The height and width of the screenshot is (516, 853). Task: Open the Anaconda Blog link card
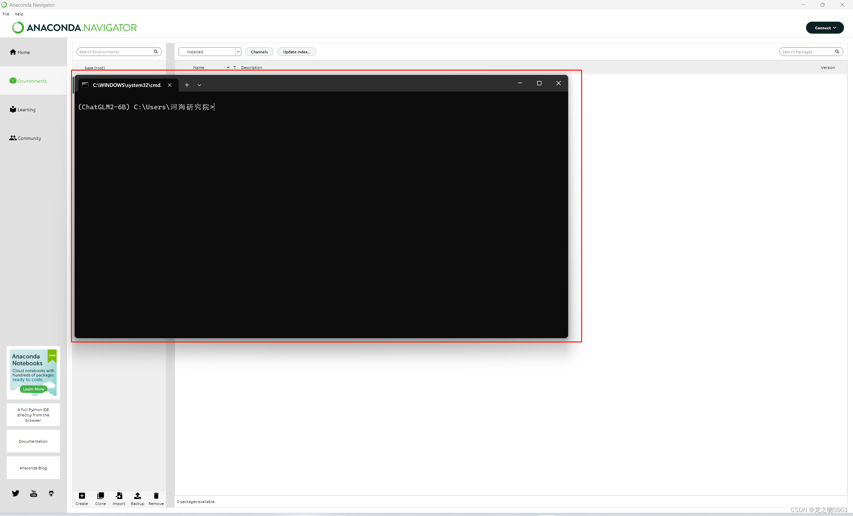point(33,468)
